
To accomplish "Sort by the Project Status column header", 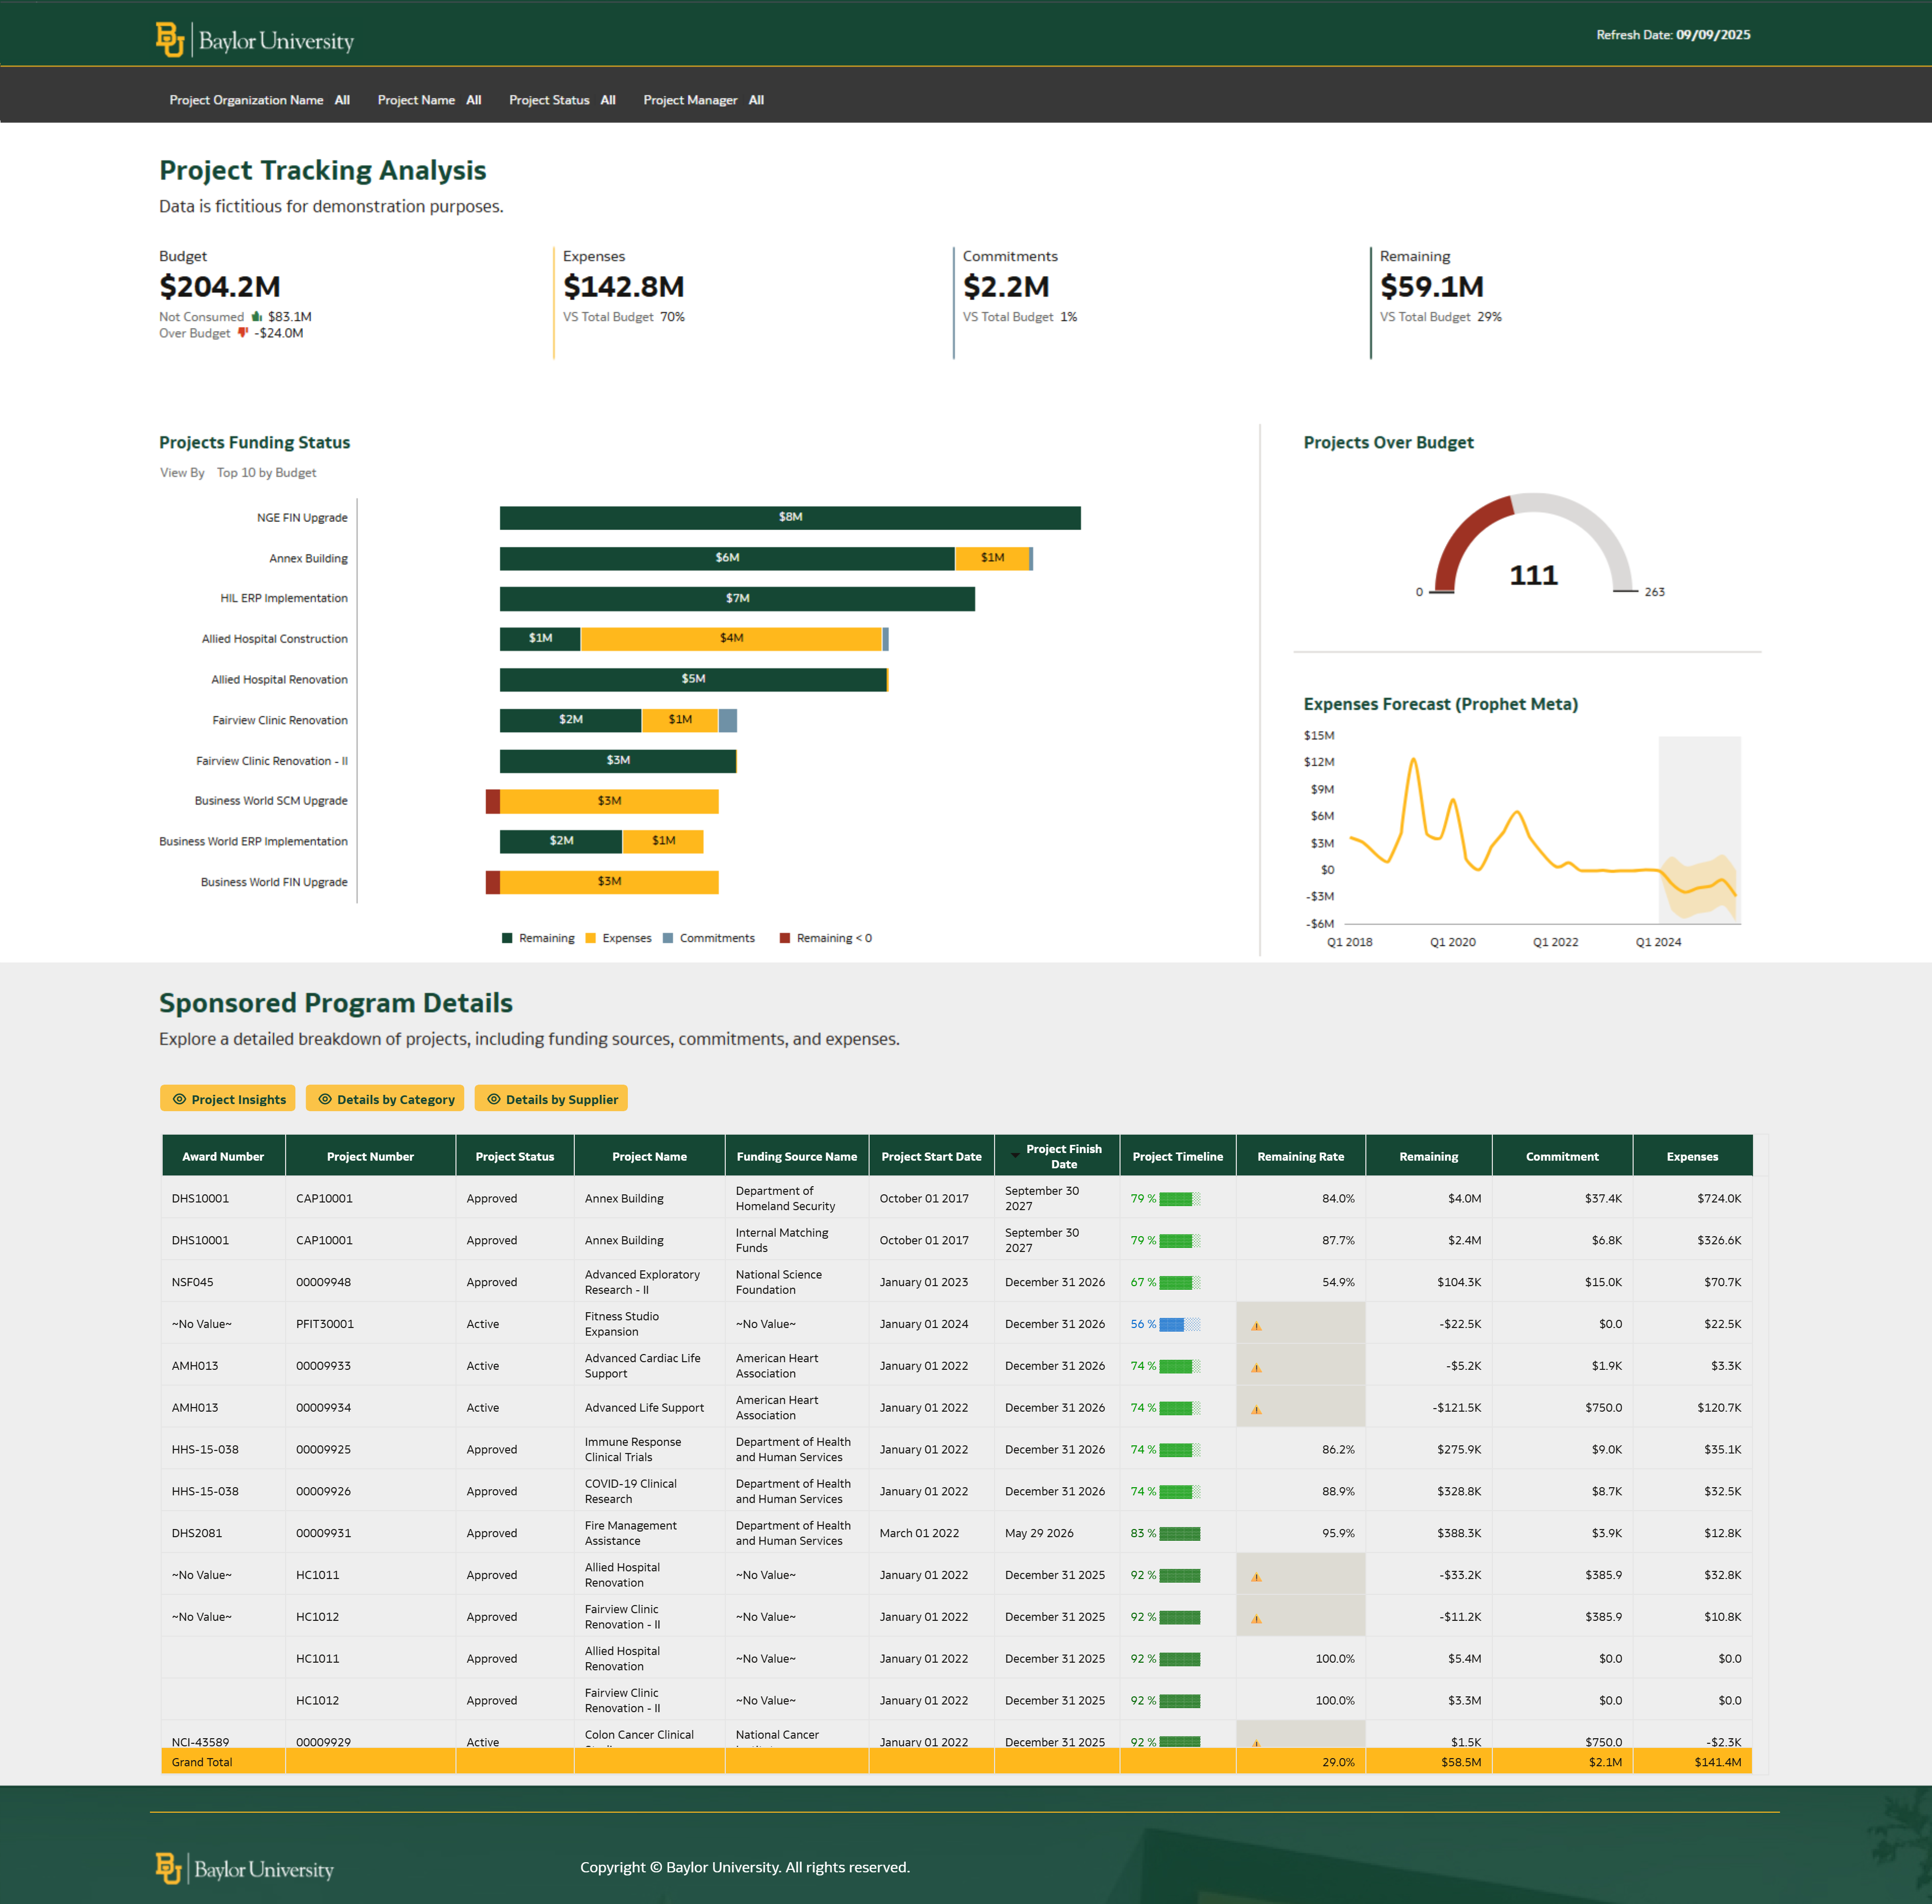I will (x=515, y=1156).
